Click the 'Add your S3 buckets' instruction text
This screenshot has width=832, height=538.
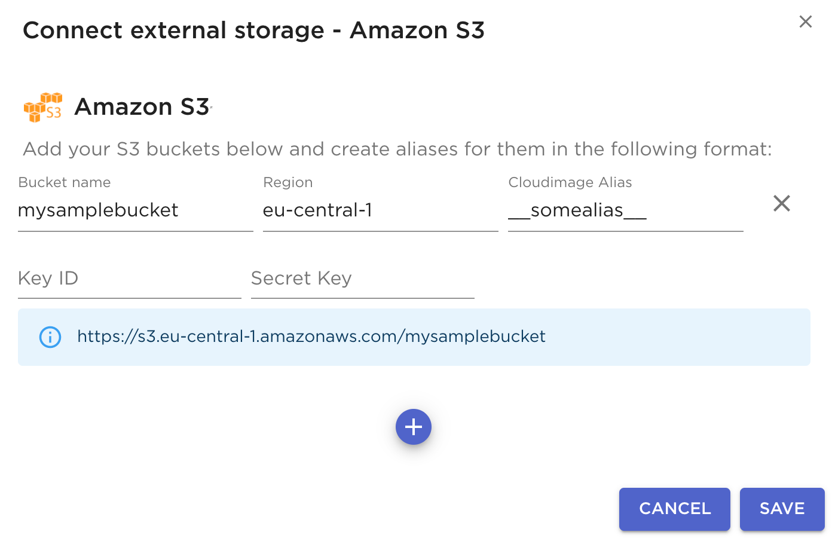397,149
